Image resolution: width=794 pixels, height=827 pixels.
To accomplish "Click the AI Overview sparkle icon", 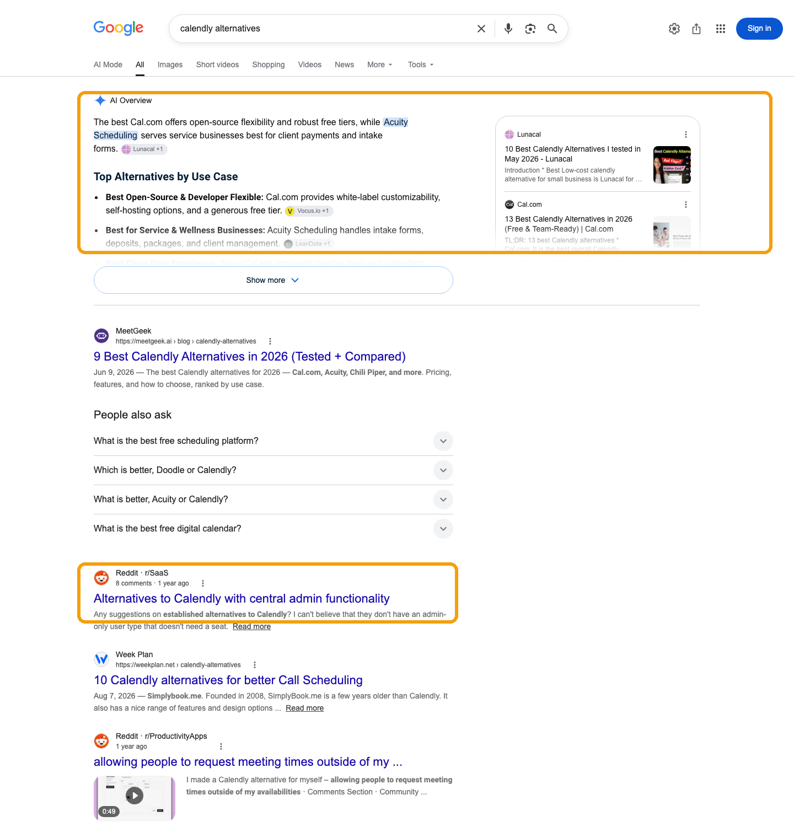I will pos(100,100).
